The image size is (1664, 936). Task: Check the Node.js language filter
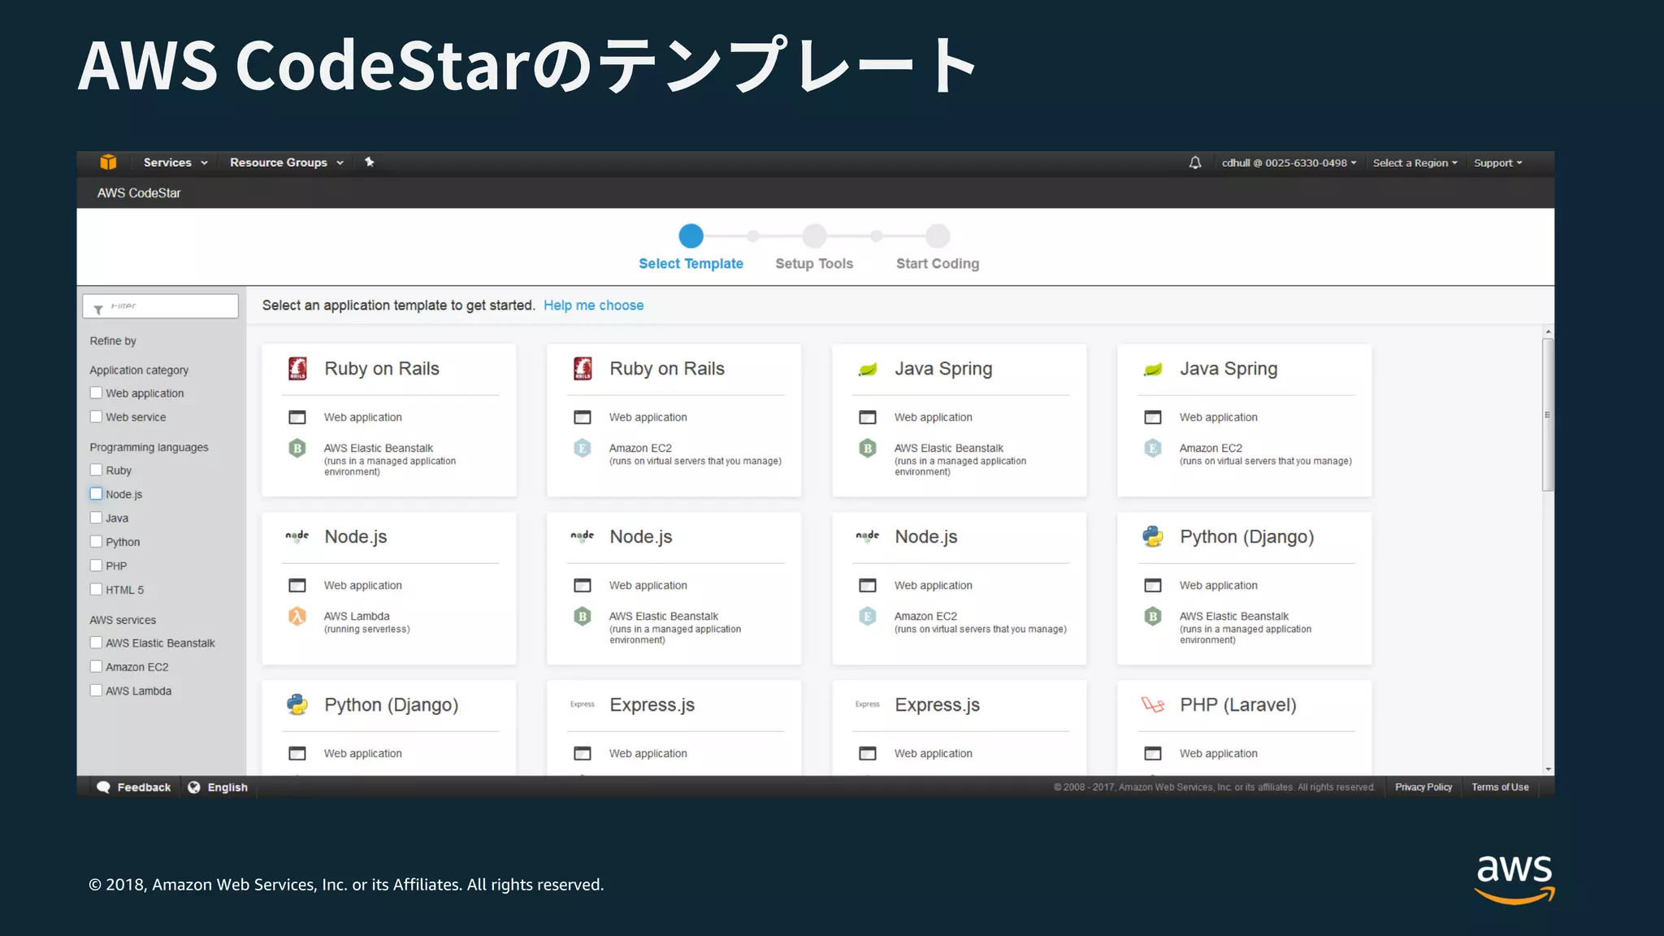[x=97, y=494]
